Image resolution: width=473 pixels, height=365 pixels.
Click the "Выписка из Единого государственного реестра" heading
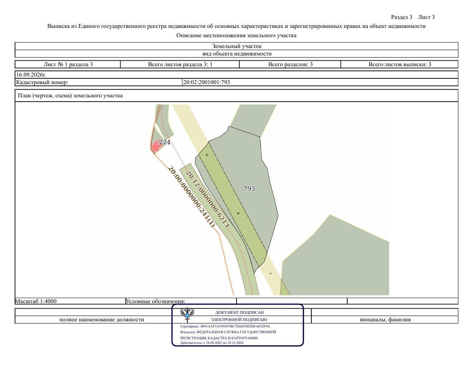pos(236,26)
